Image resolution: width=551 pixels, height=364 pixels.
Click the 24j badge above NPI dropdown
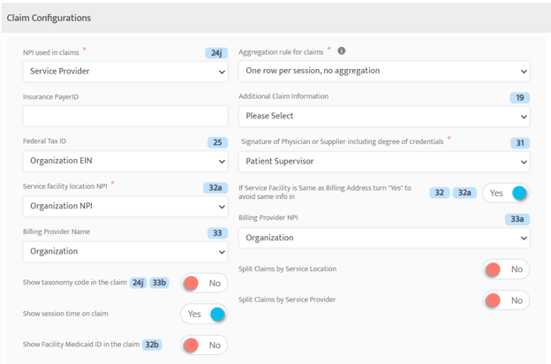(x=216, y=53)
